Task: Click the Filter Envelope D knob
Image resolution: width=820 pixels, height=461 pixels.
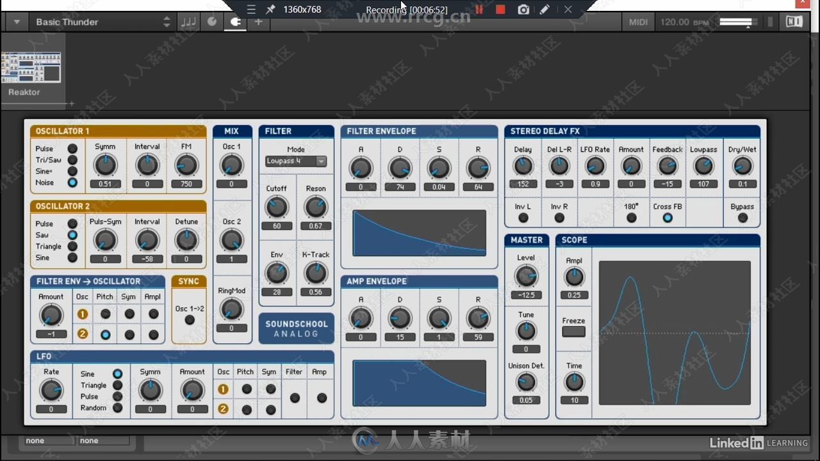Action: pos(400,168)
